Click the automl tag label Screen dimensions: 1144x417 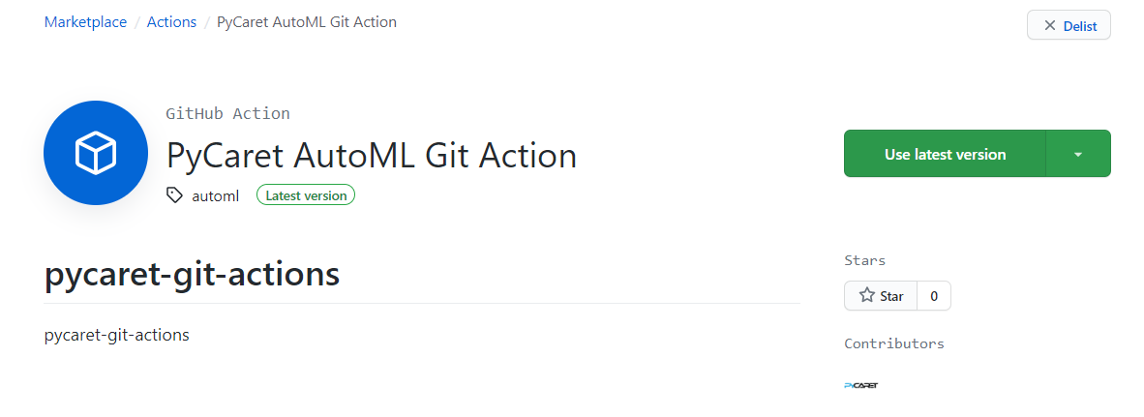[x=215, y=195]
